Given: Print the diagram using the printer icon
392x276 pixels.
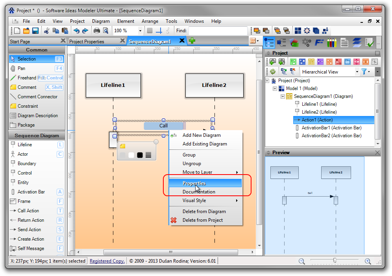Looking at the screenshot, I should pos(96,31).
